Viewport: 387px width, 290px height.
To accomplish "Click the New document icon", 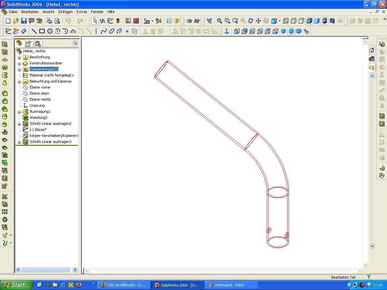I will (8, 21).
